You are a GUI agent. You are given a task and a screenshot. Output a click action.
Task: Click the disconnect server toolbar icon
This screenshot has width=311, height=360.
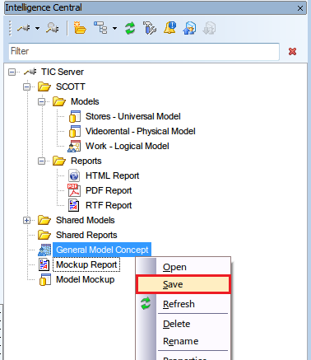[x=53, y=28]
